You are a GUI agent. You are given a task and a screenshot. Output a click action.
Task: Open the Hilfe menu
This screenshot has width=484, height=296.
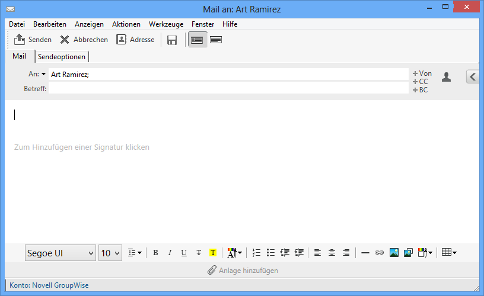click(x=230, y=24)
